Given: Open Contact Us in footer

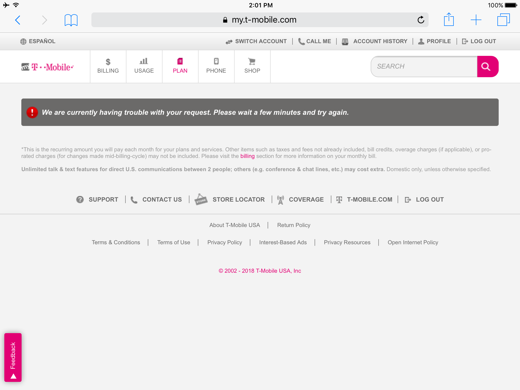Looking at the screenshot, I should (x=162, y=200).
